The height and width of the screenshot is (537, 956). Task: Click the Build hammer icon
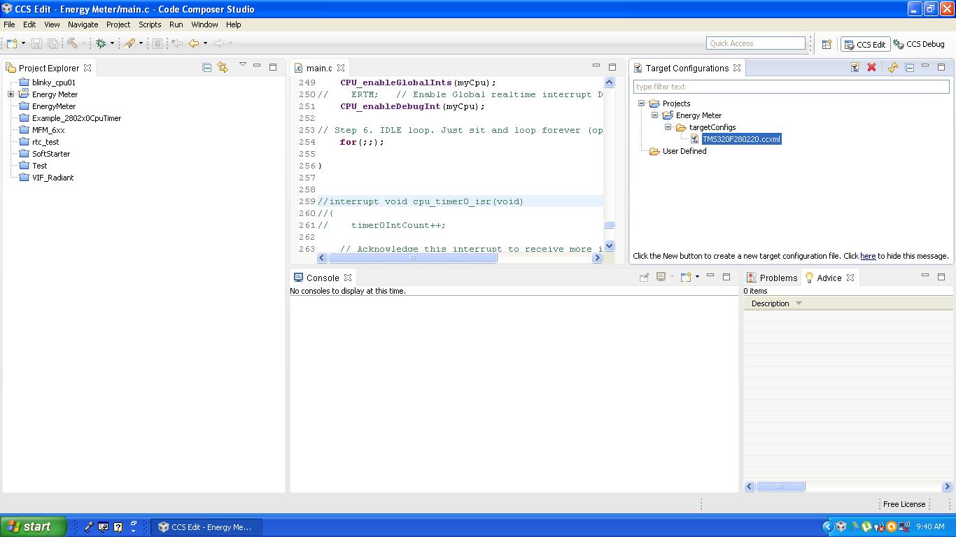(72, 43)
